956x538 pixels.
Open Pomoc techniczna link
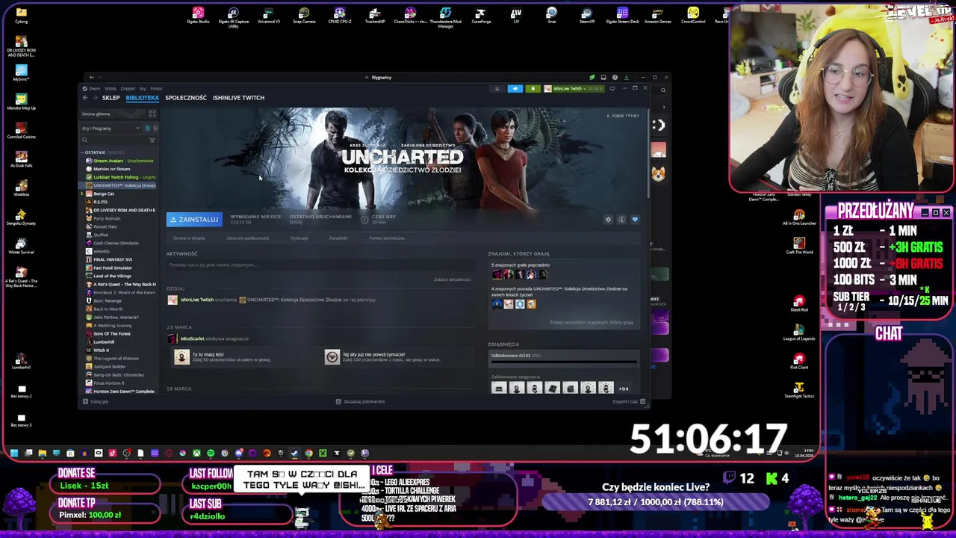386,238
